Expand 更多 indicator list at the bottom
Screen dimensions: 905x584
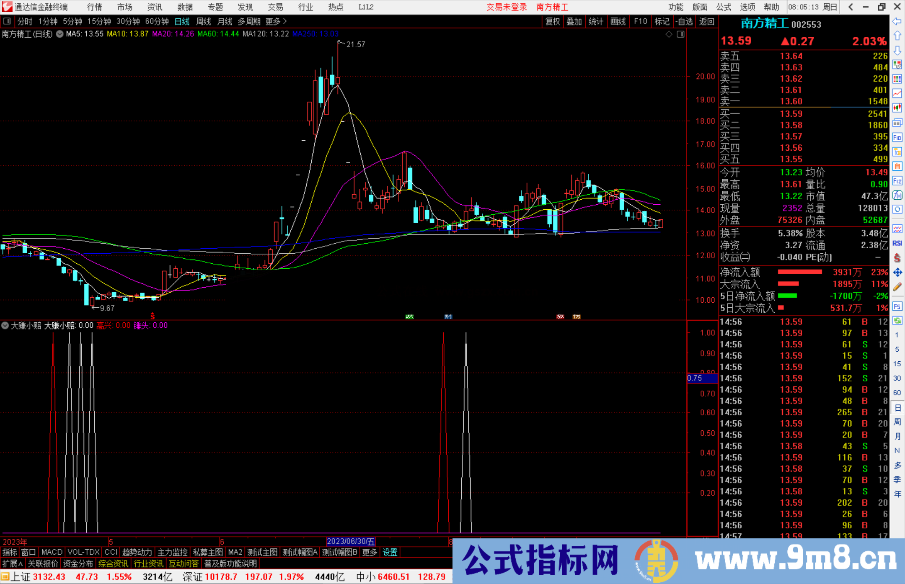pyautogui.click(x=369, y=552)
